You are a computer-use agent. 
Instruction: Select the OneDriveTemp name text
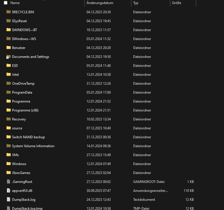click(x=23, y=84)
